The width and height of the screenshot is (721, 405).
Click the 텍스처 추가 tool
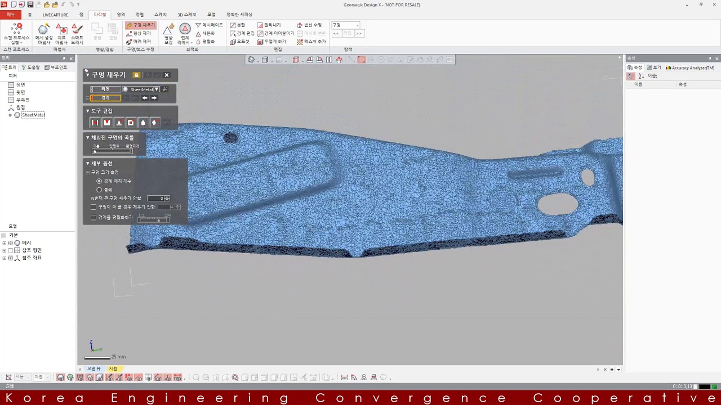tap(312, 42)
